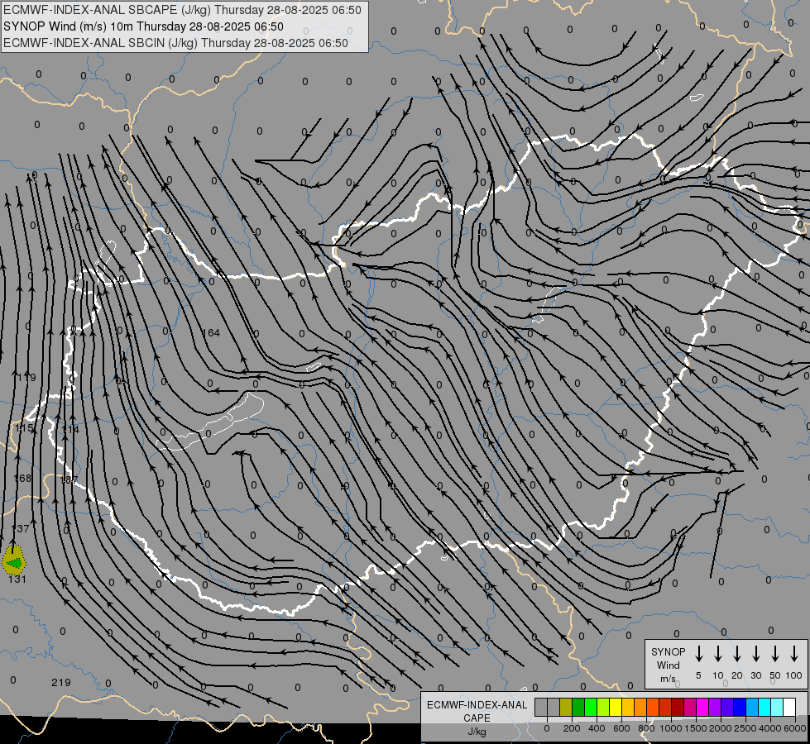810x744 pixels.
Task: Click the SBCIN title line in the header
Action: [x=175, y=43]
